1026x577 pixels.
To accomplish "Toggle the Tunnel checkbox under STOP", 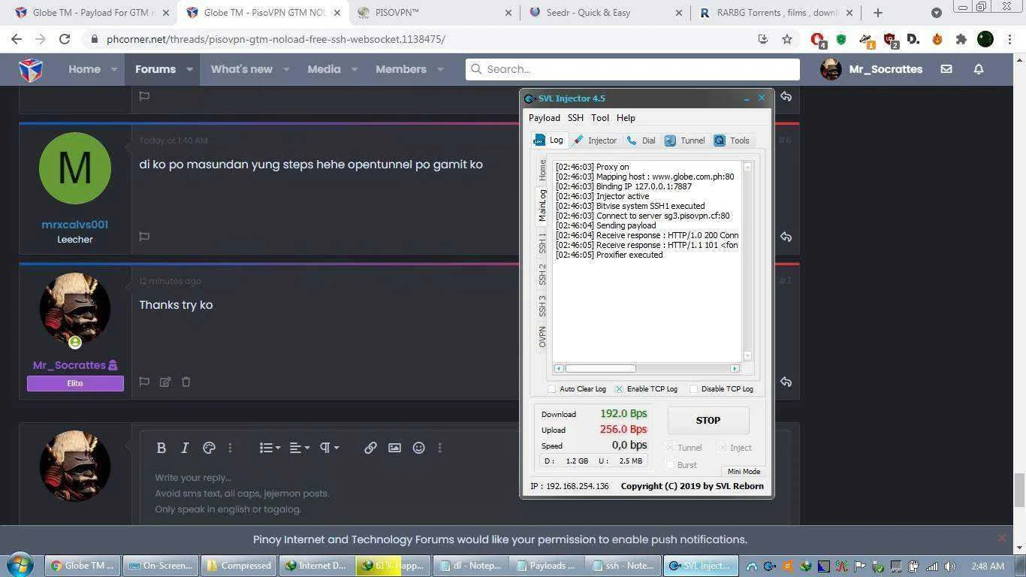I will click(671, 448).
